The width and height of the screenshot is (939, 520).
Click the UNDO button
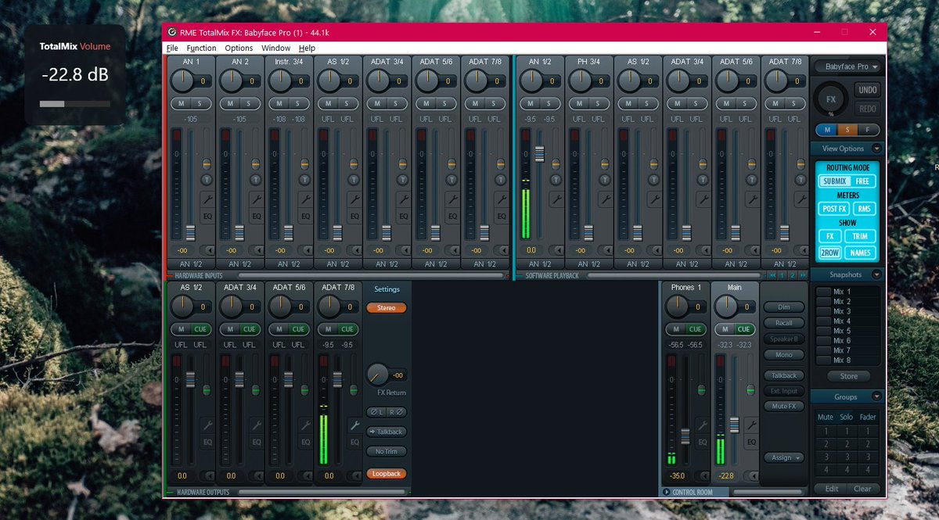click(867, 90)
